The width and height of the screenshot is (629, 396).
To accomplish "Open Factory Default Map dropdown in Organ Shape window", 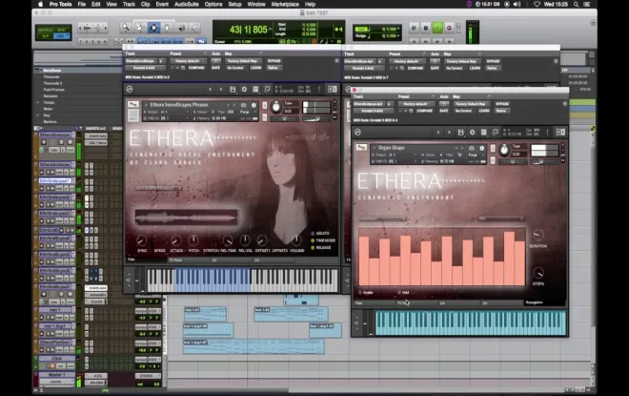I will 470,104.
